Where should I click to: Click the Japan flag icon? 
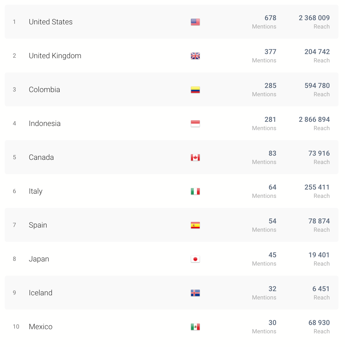pyautogui.click(x=195, y=259)
